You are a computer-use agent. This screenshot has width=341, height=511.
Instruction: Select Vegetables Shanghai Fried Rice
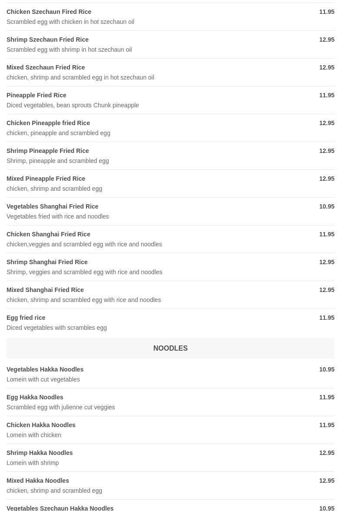point(52,206)
